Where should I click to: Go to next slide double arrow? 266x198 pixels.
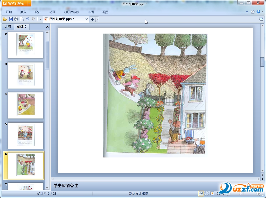coord(262,179)
